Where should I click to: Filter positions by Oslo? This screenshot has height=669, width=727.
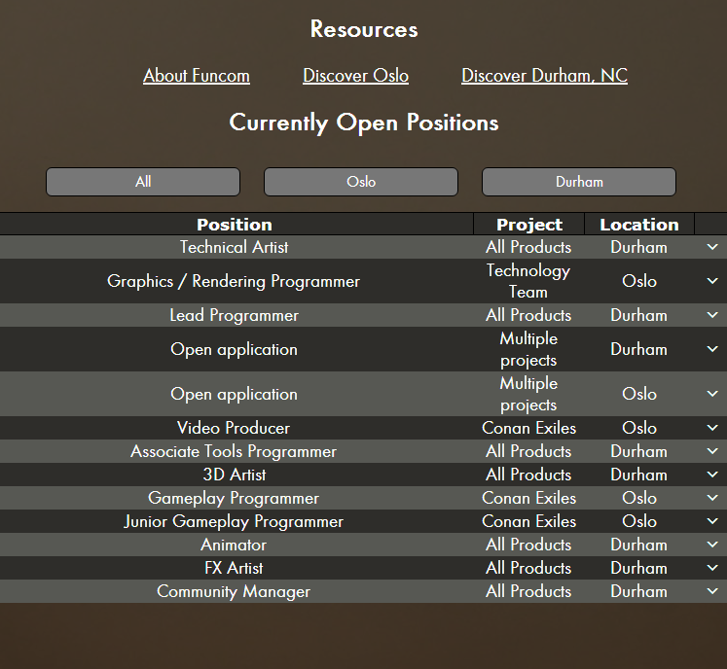(361, 182)
